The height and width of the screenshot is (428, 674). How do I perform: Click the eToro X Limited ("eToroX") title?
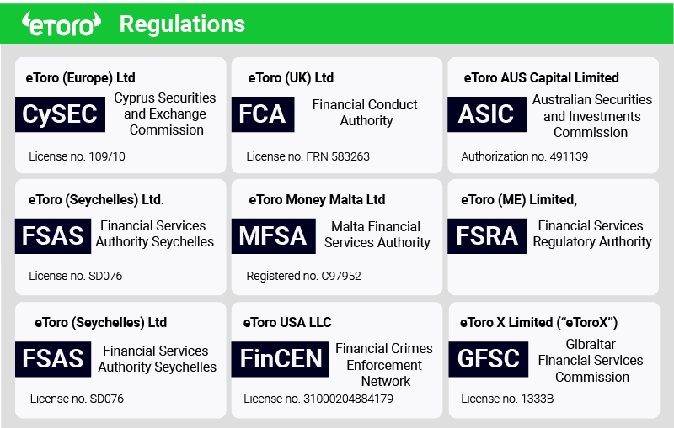(x=538, y=322)
